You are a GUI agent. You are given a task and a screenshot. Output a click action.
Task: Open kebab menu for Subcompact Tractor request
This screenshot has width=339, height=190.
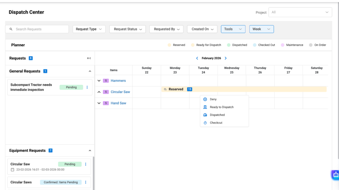[x=87, y=87]
